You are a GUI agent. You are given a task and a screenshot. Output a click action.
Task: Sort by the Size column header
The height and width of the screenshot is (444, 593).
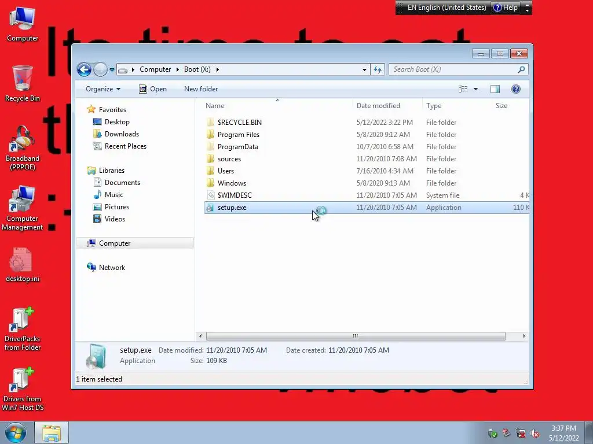(502, 106)
